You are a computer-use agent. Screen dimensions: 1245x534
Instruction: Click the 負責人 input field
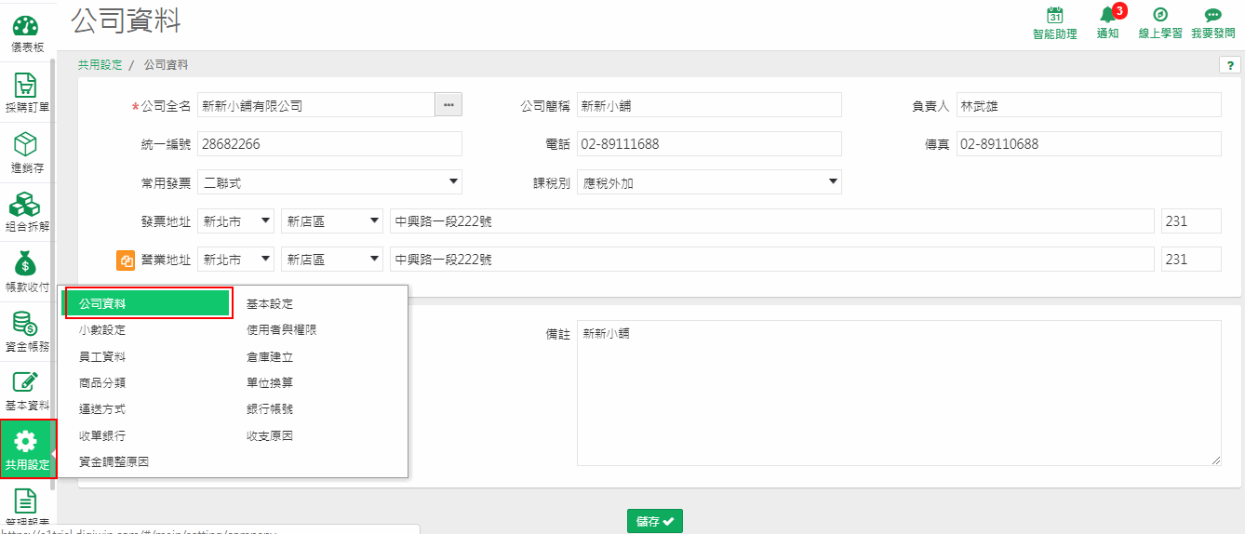[1089, 105]
